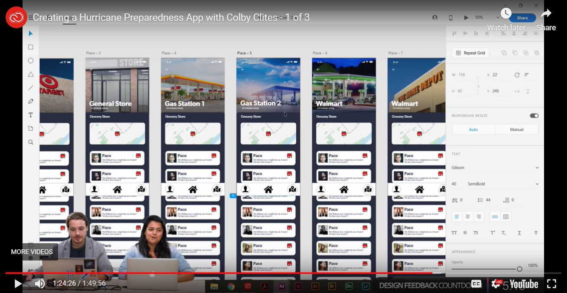This screenshot has height=293, width=567.
Task: Seek on the red video progress bar
Action: [x=283, y=273]
